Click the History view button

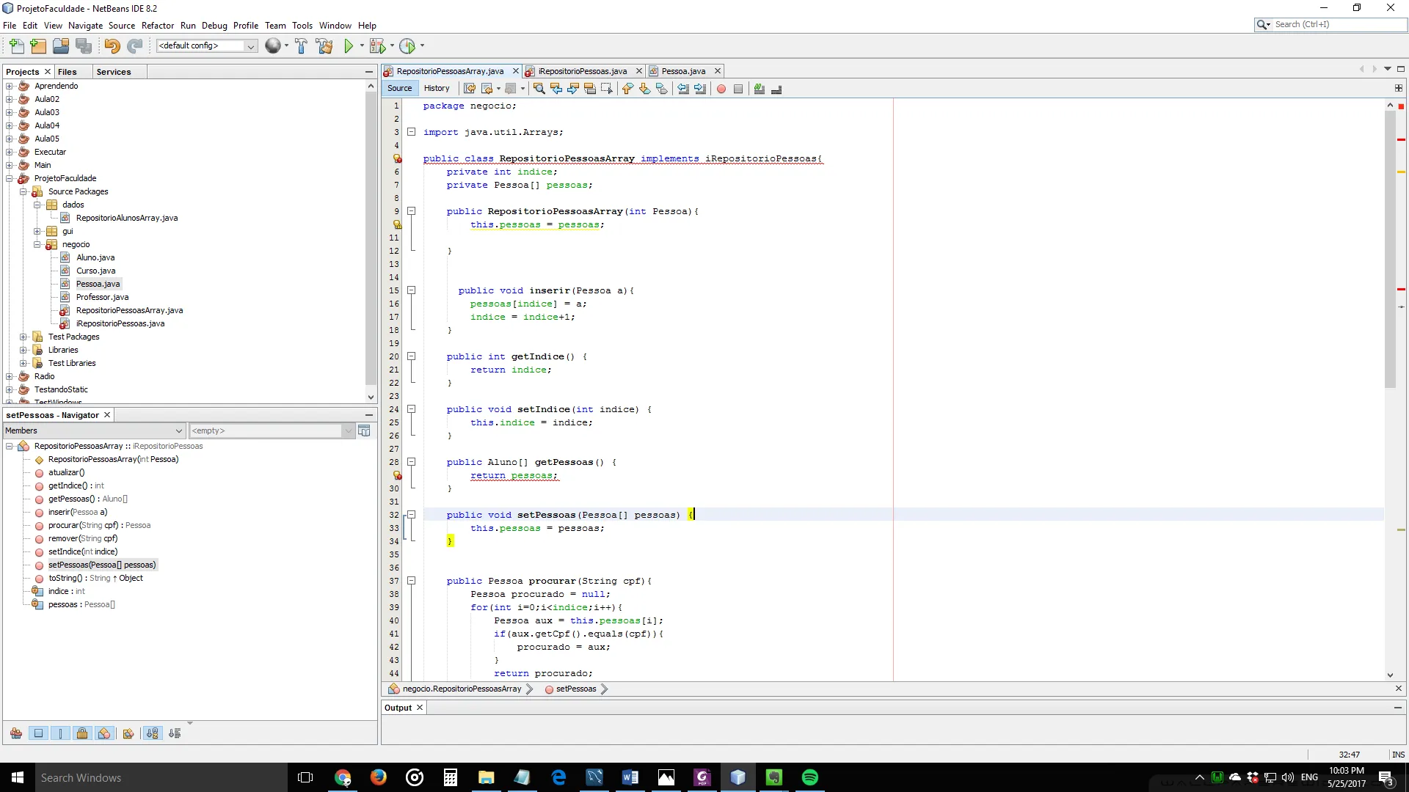[x=437, y=88]
